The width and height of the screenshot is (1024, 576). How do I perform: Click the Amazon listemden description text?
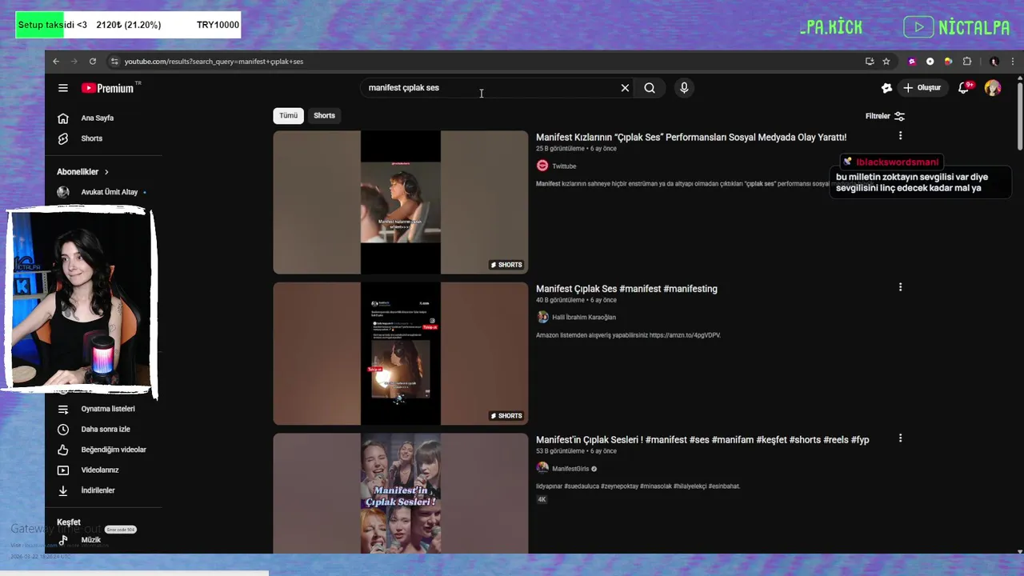(628, 335)
